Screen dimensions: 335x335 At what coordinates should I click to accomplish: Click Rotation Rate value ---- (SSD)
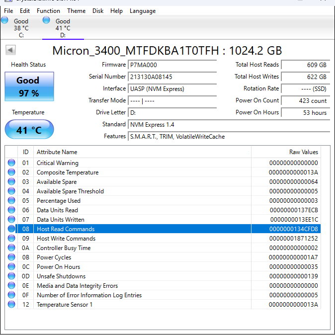pos(306,88)
